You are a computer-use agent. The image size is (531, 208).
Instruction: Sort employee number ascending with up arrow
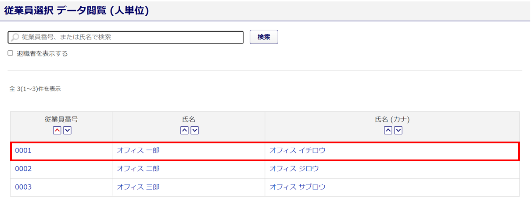coord(57,130)
